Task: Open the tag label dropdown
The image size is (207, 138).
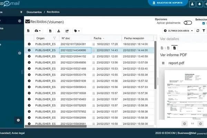Action: [77, 31]
